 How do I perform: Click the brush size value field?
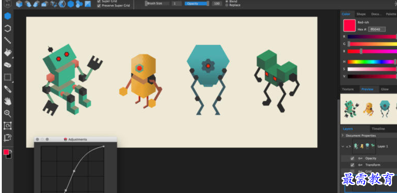click(177, 4)
